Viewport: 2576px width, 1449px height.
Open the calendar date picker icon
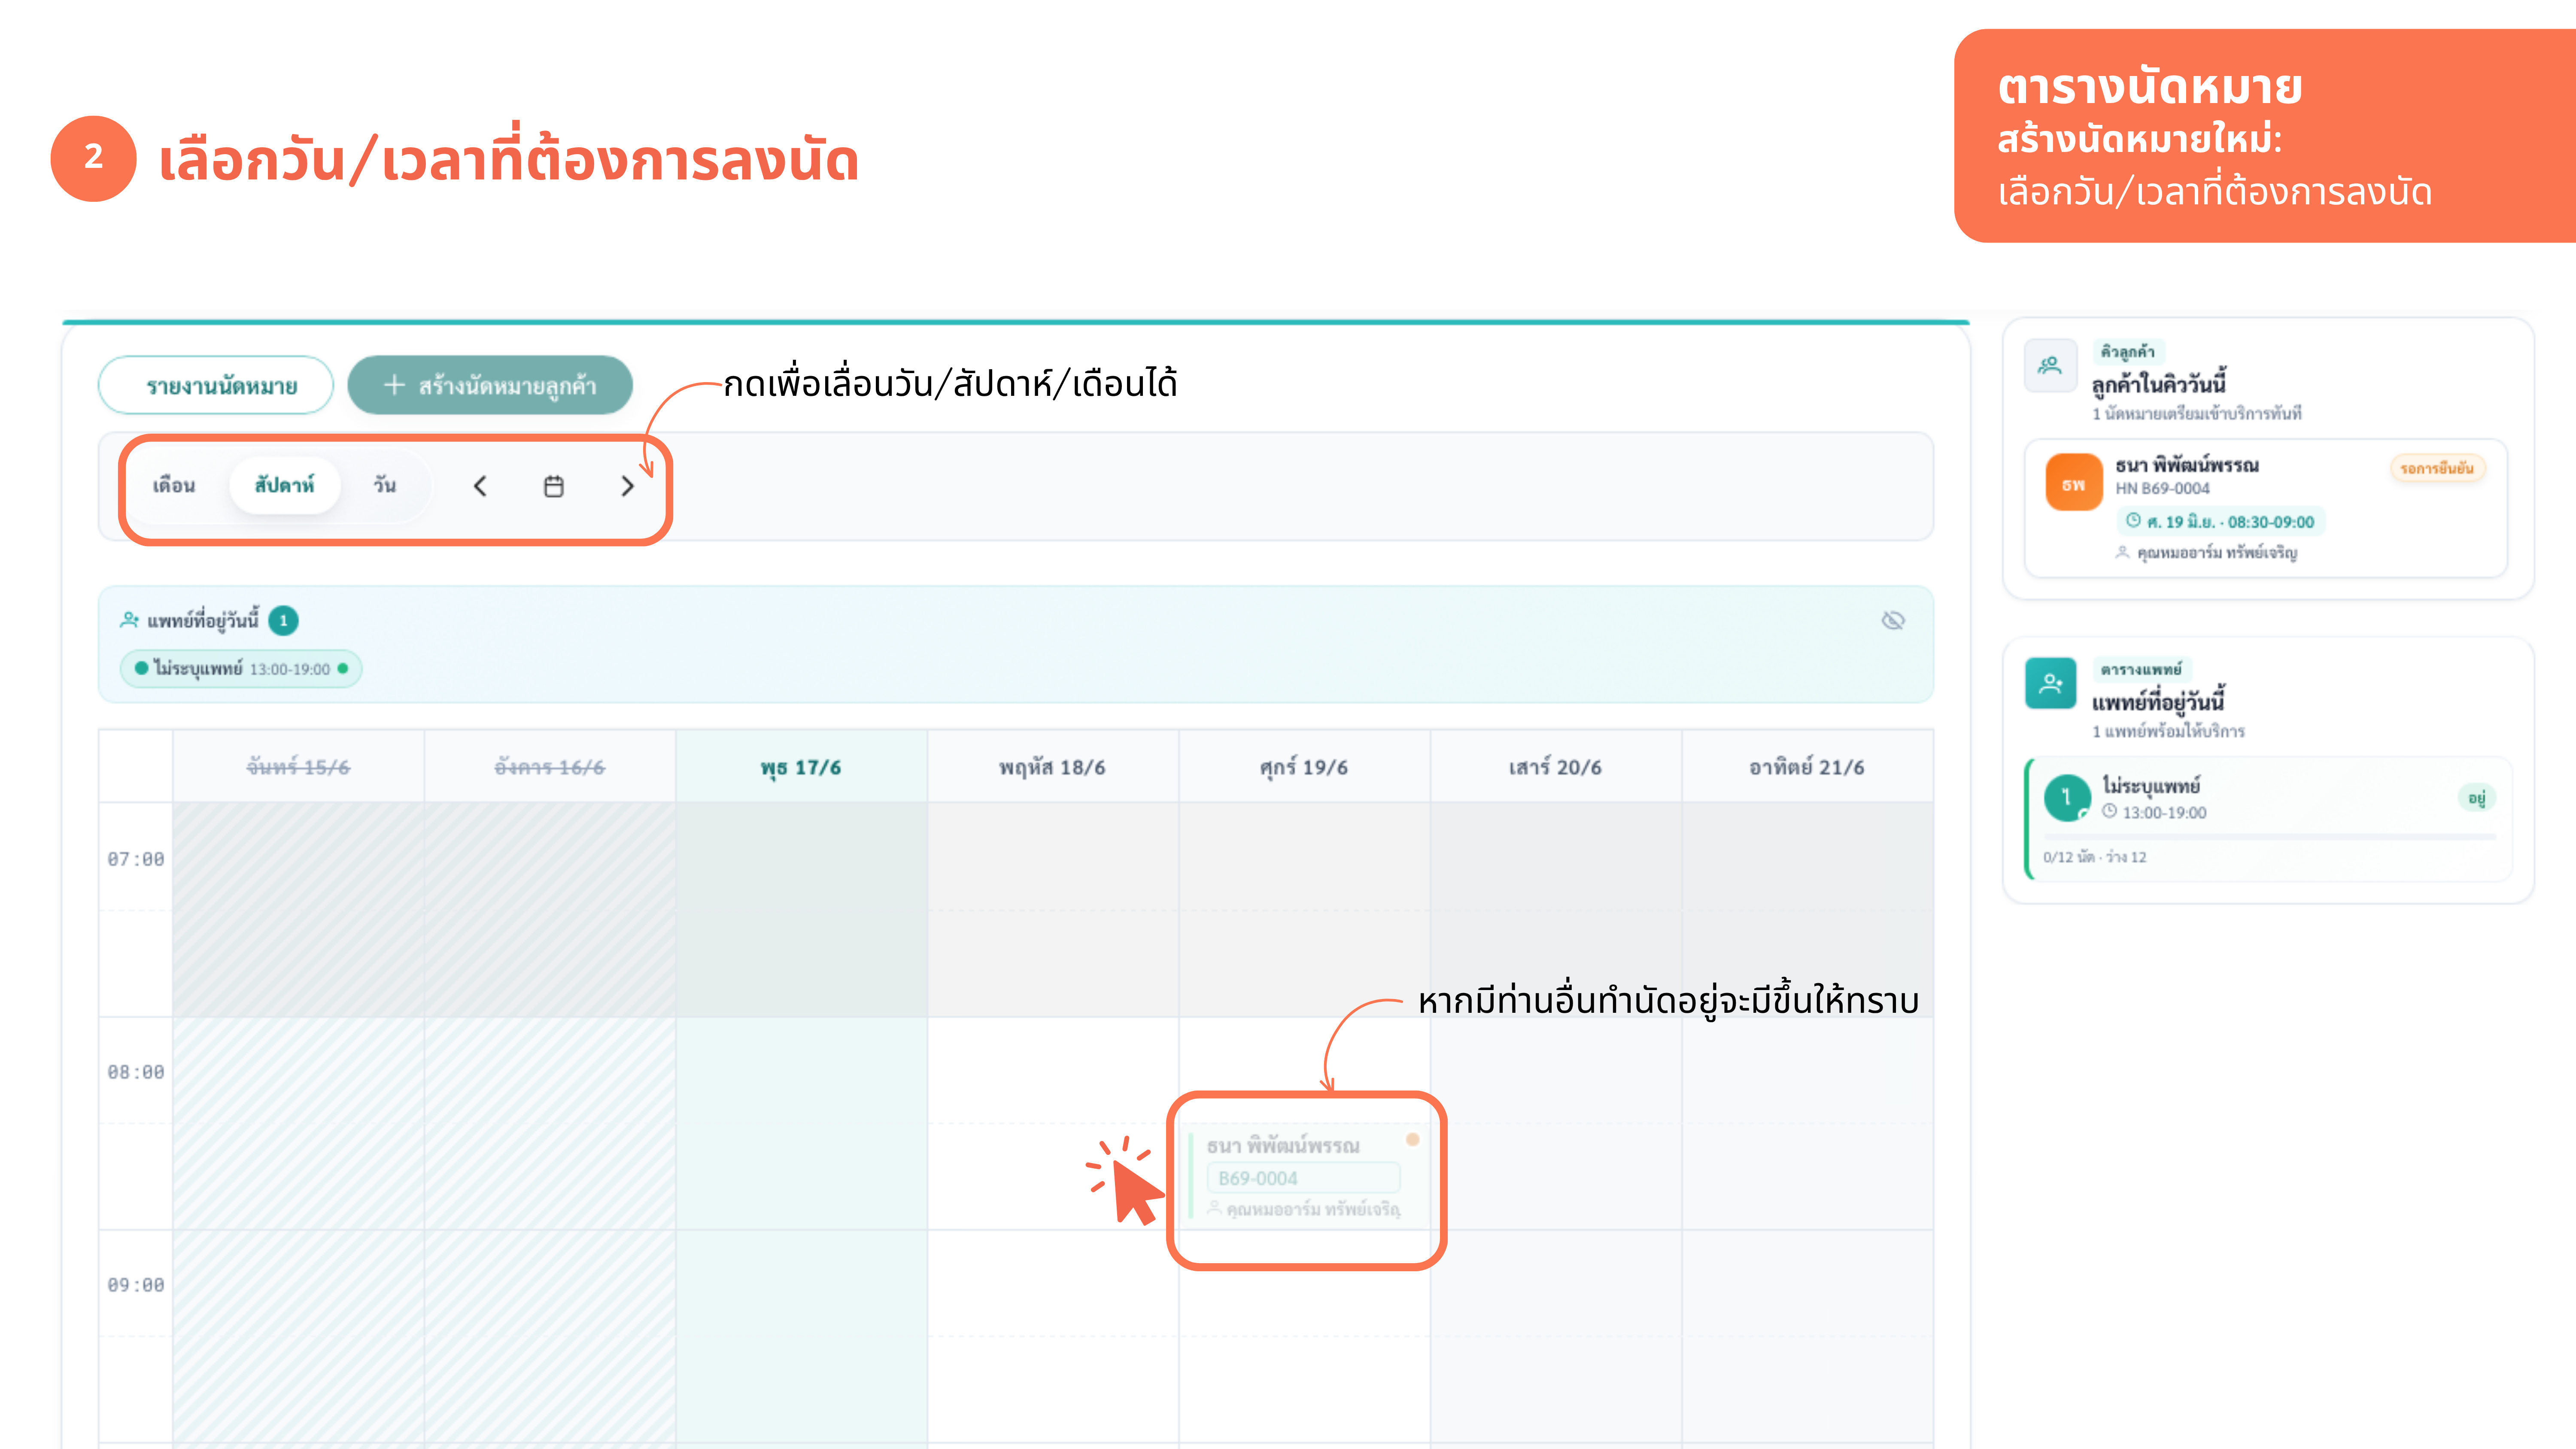coord(553,486)
